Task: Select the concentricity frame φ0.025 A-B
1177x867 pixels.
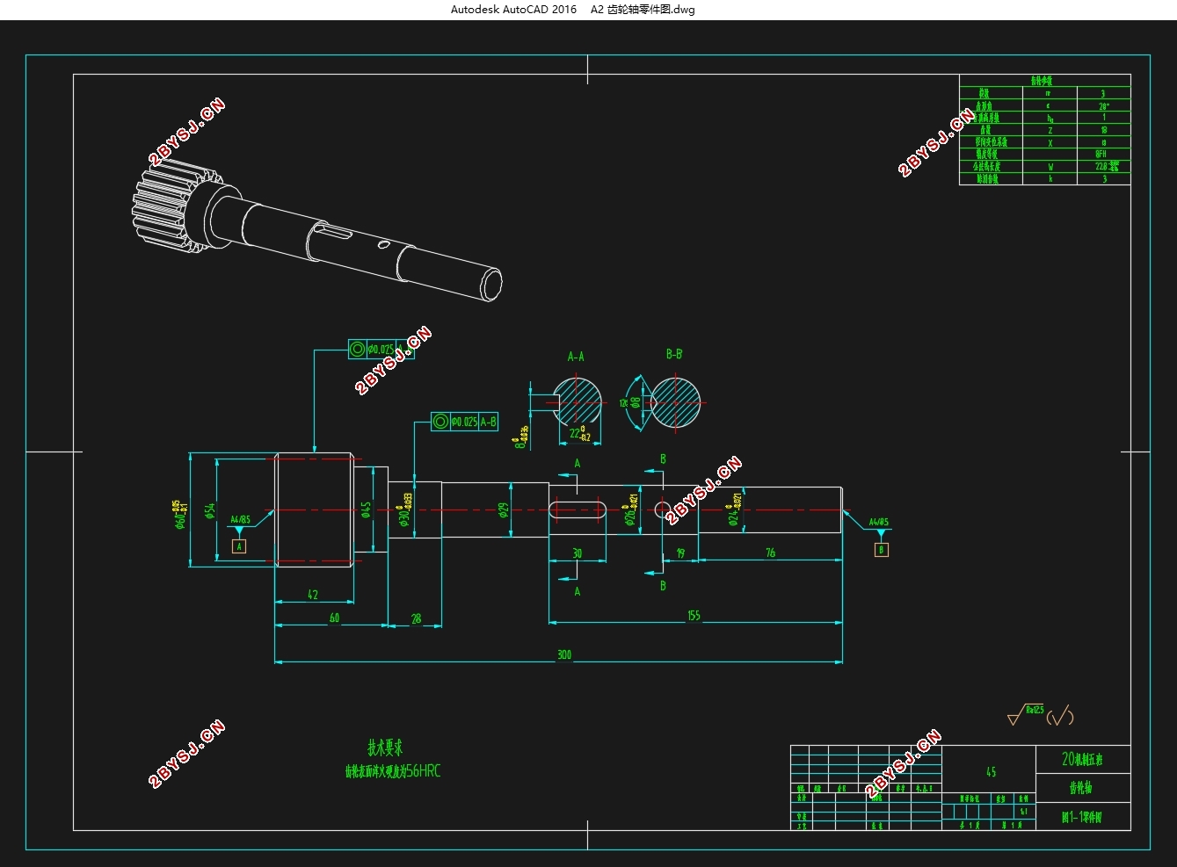Action: 464,422
